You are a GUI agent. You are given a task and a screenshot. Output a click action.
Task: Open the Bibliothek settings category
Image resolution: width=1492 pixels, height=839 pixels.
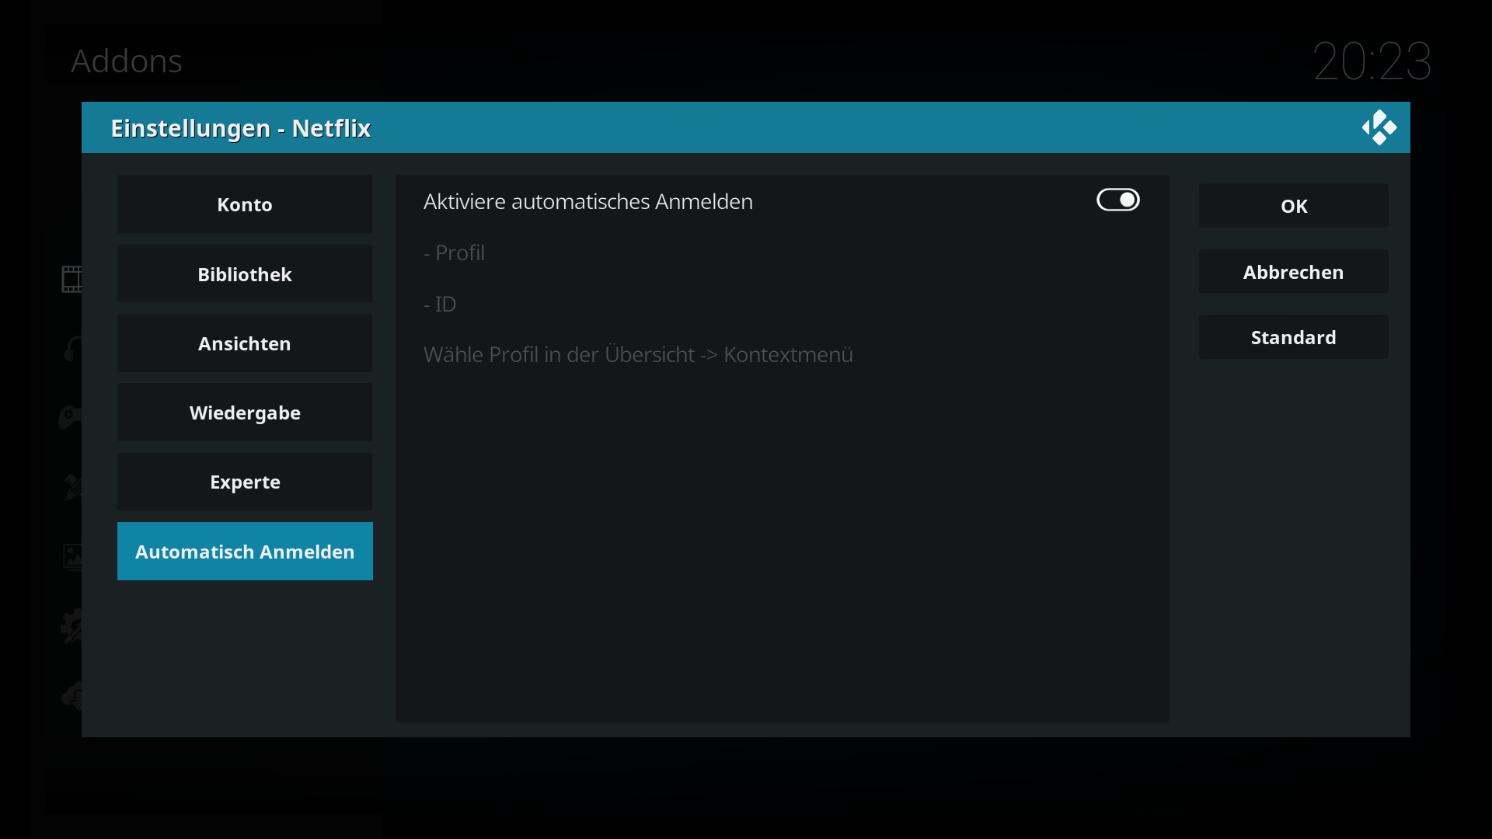click(x=245, y=274)
